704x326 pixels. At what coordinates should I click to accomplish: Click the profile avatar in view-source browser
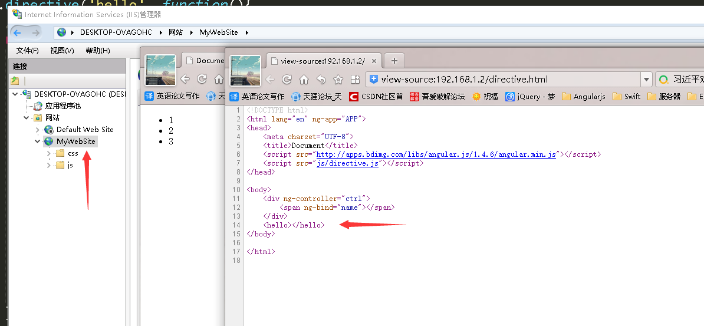point(245,71)
